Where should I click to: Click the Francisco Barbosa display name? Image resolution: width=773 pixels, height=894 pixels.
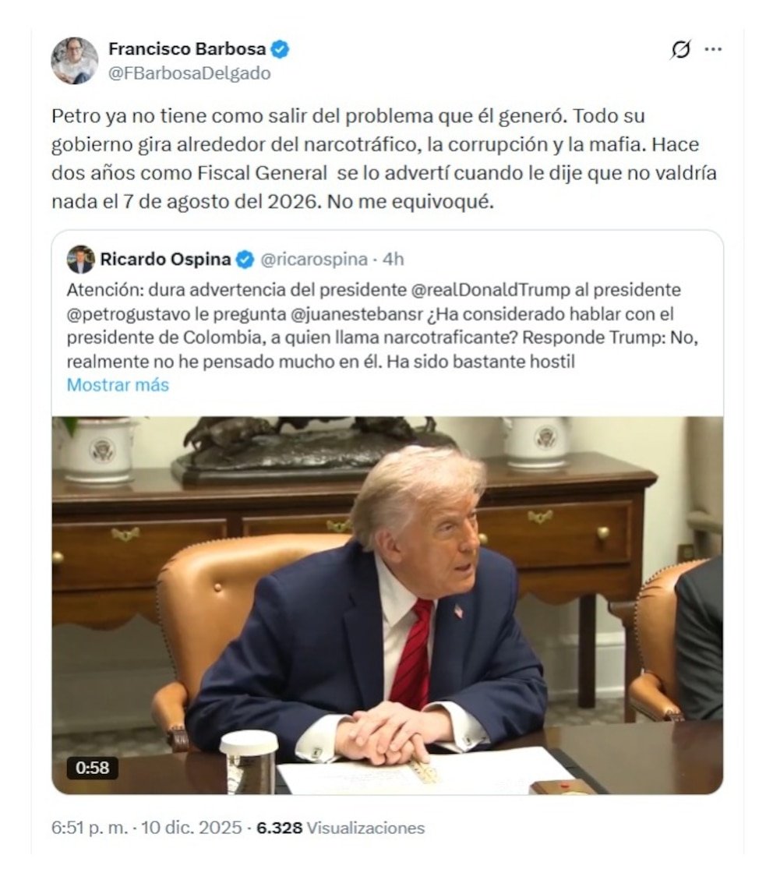tap(187, 49)
